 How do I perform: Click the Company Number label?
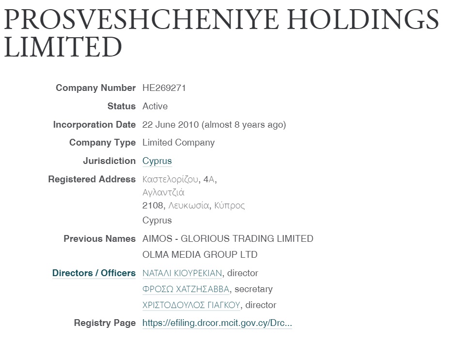(95, 88)
